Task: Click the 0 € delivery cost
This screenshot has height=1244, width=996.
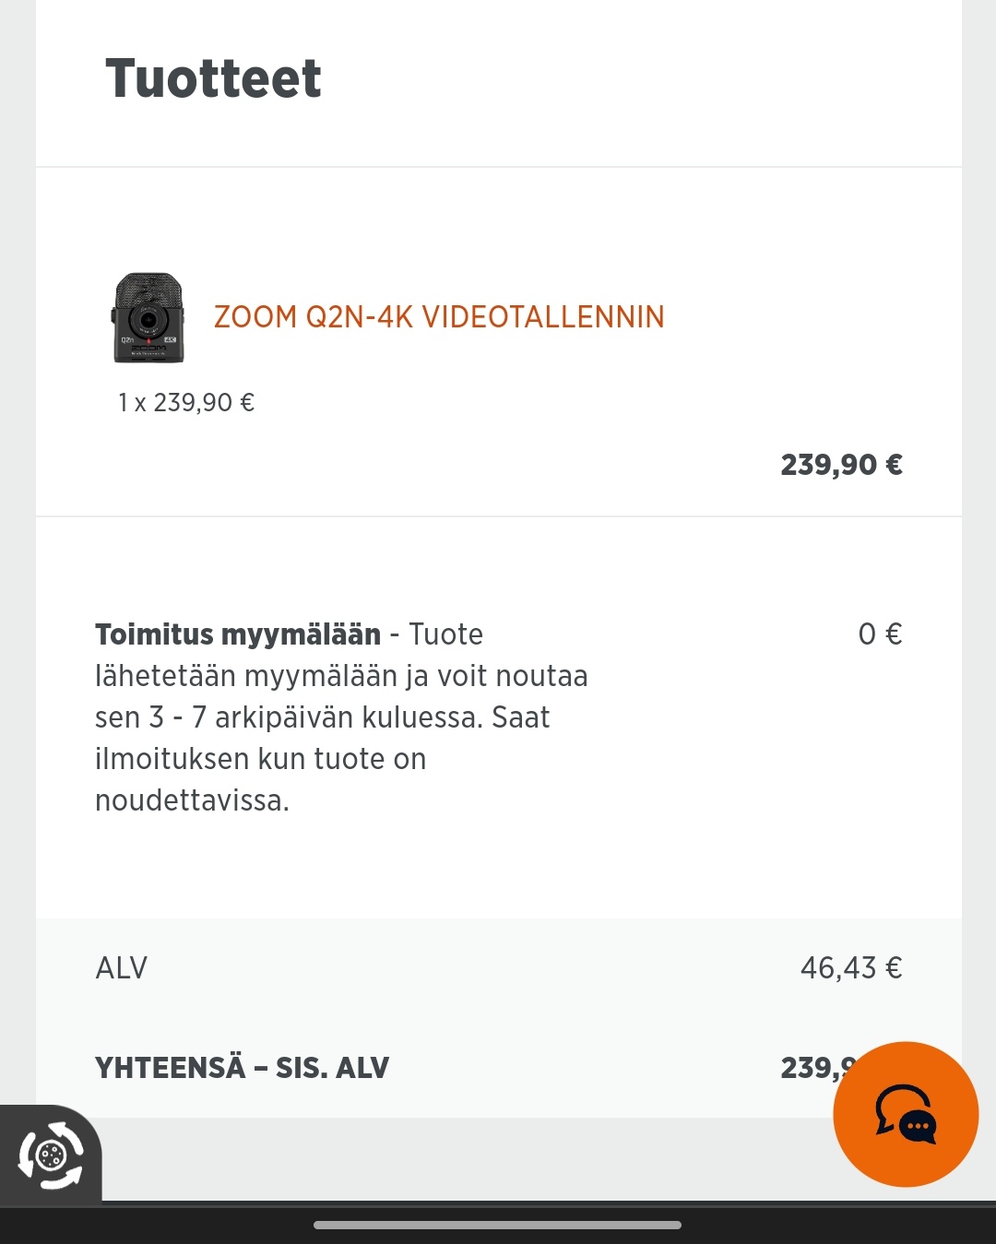Action: pyautogui.click(x=880, y=634)
